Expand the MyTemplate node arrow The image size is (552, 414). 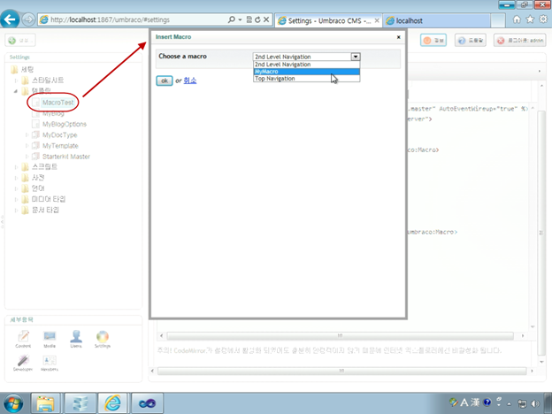[x=27, y=146]
